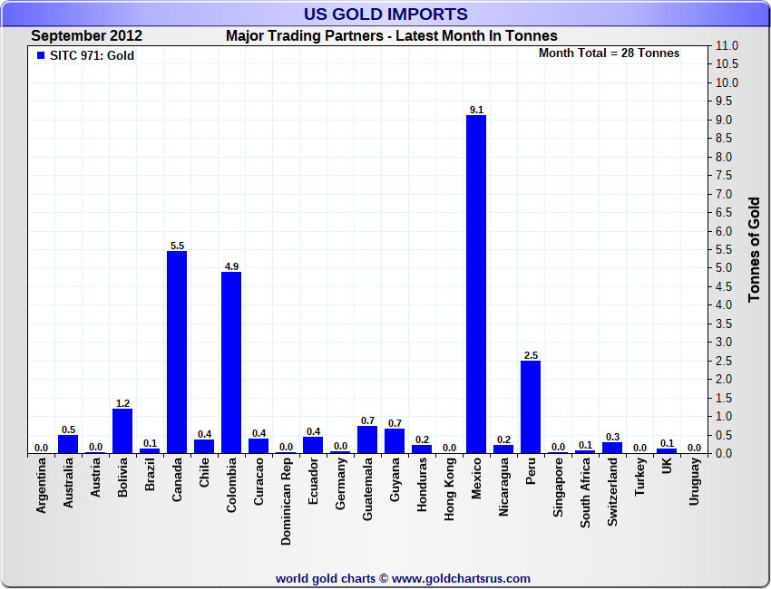The height and width of the screenshot is (589, 771).
Task: Click the 'Singapore' axis label
Action: (x=558, y=488)
